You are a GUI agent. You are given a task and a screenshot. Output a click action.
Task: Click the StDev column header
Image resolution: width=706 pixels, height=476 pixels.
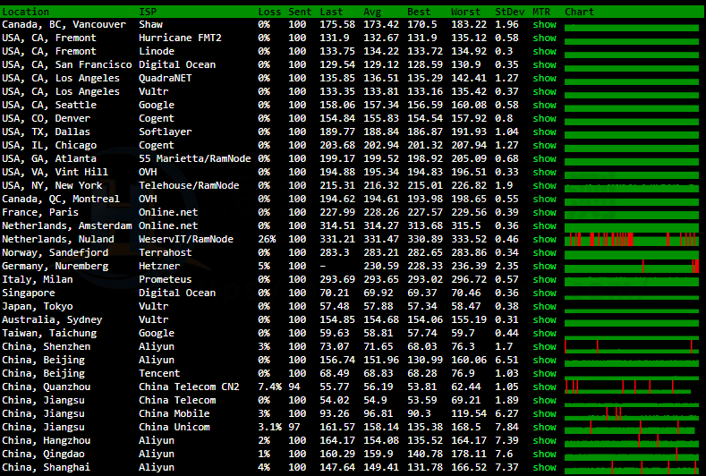pos(508,12)
